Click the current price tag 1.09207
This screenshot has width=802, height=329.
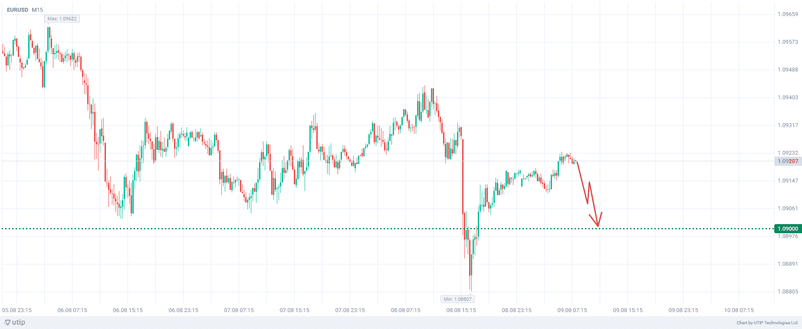tap(788, 161)
